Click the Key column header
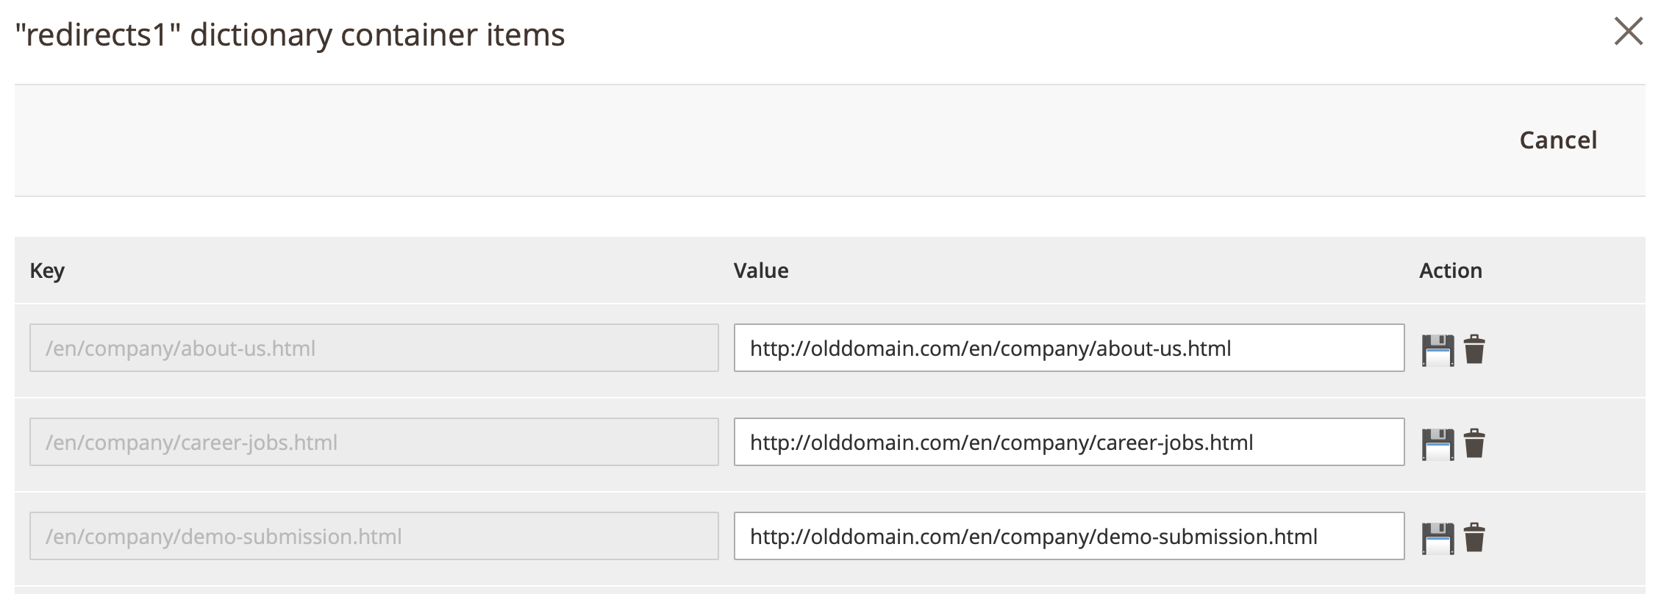 pyautogui.click(x=47, y=271)
